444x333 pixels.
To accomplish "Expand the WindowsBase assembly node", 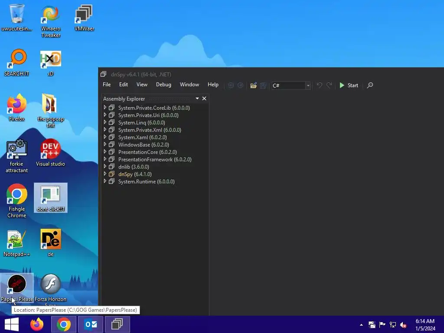I will click(x=105, y=144).
